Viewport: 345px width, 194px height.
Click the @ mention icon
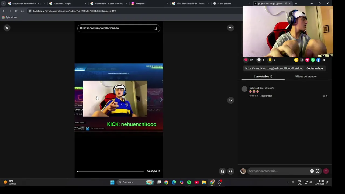pyautogui.click(x=312, y=171)
